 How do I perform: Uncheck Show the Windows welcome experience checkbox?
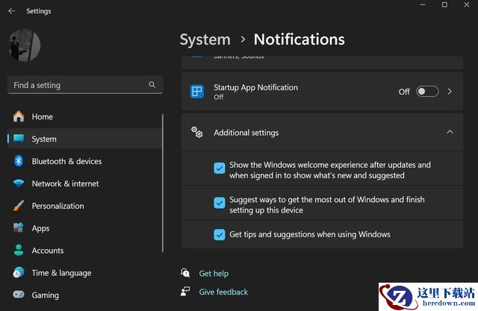[x=219, y=168]
